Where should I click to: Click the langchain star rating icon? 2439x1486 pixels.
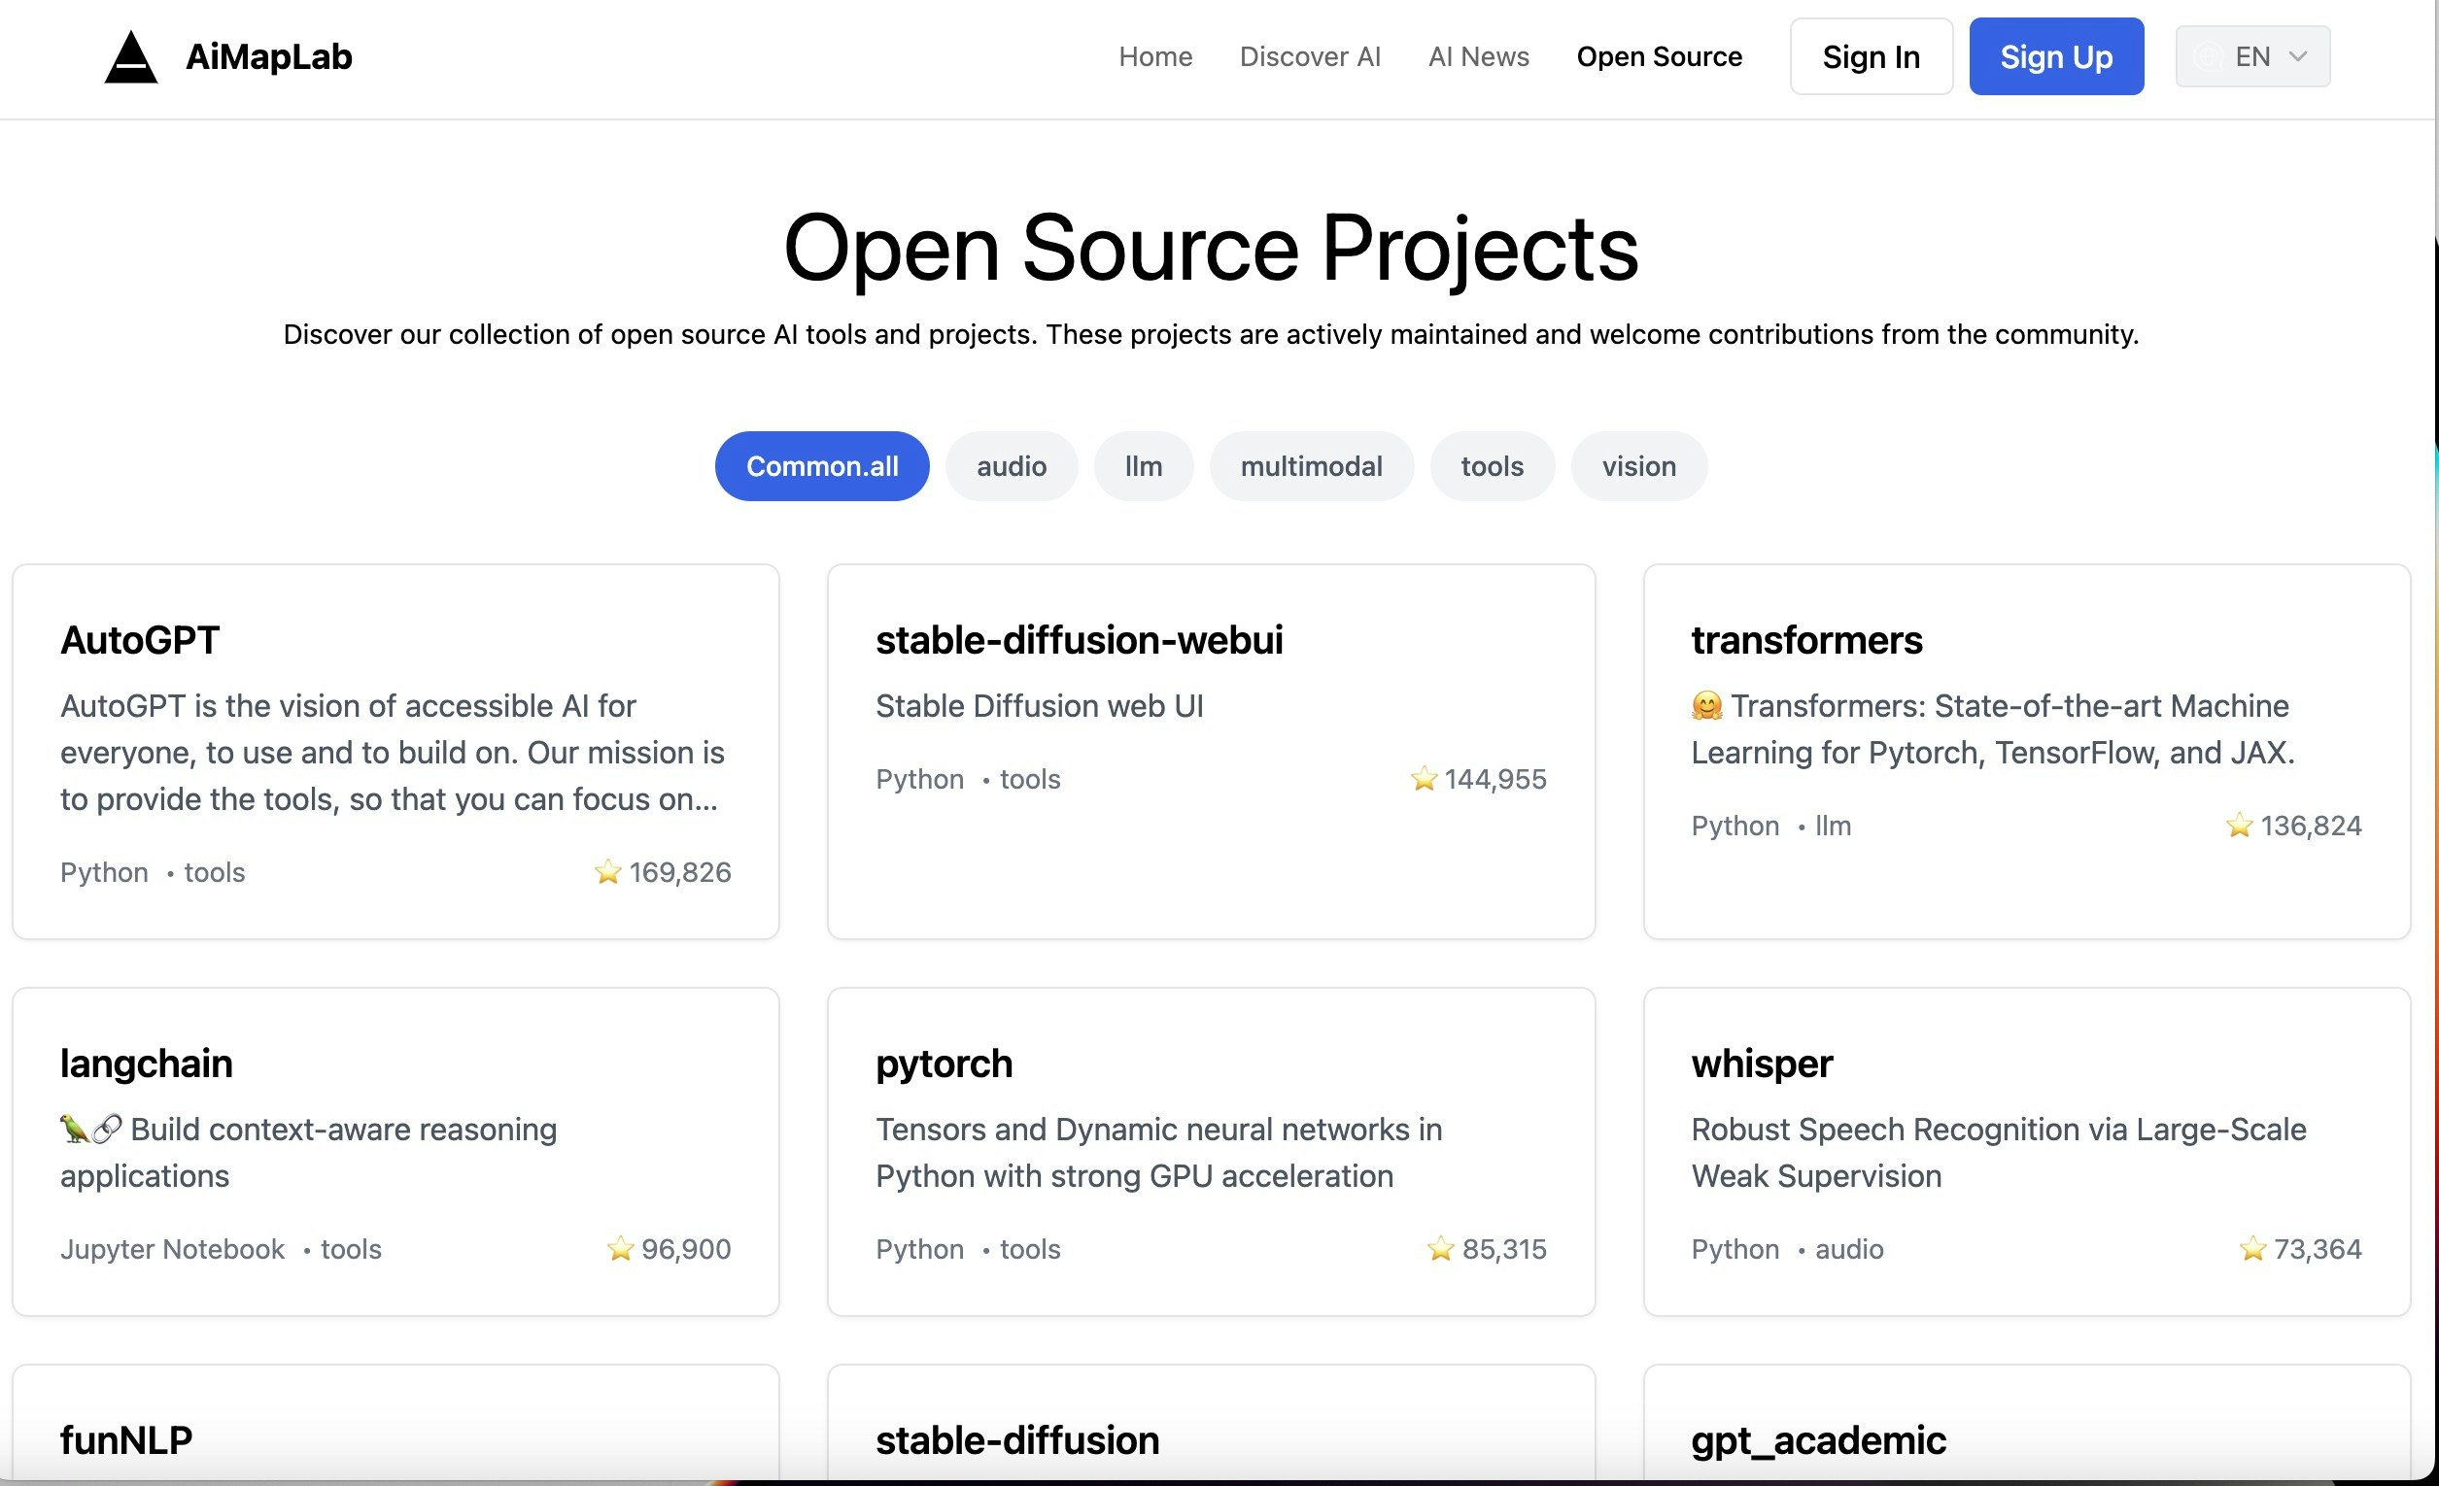pyautogui.click(x=620, y=1249)
